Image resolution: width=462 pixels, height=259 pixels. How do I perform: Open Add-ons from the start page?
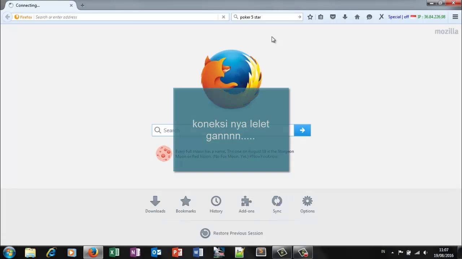pyautogui.click(x=247, y=204)
